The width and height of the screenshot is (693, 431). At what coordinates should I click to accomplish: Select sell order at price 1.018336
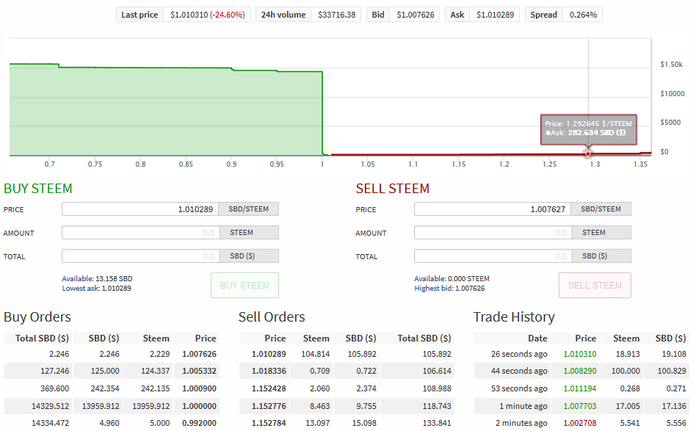347,371
